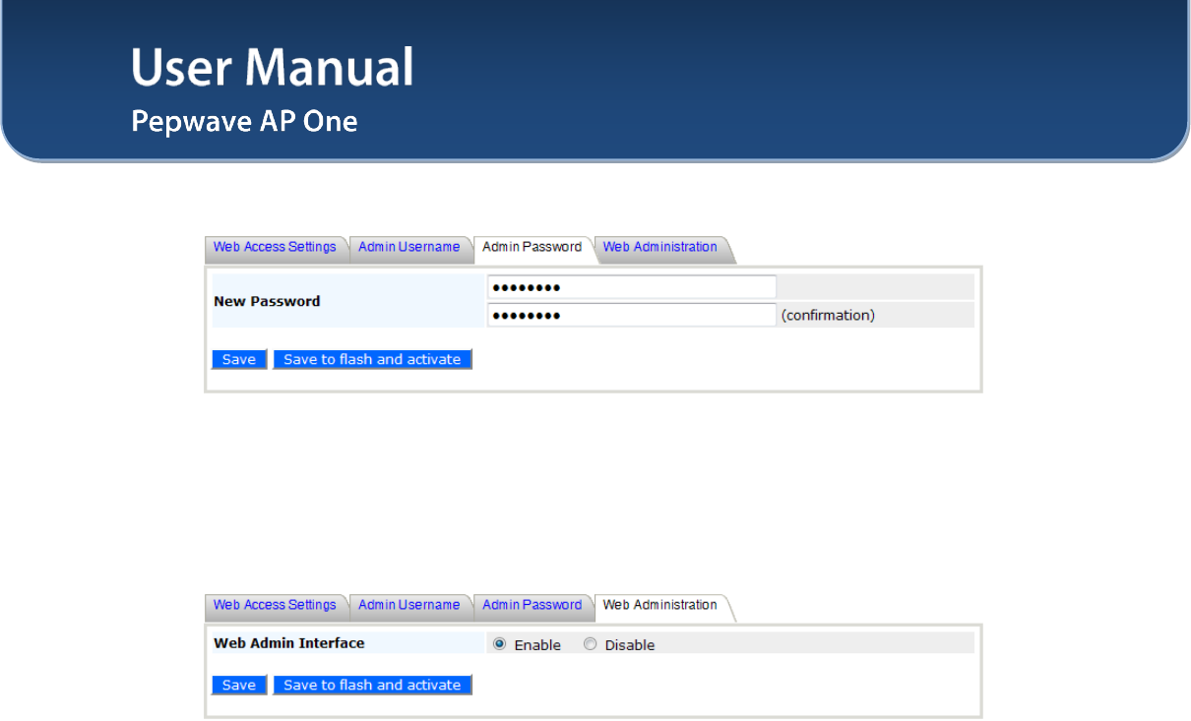Select Disable for Web Admin Interface
Image resolution: width=1191 pixels, height=721 pixels.
tap(591, 644)
